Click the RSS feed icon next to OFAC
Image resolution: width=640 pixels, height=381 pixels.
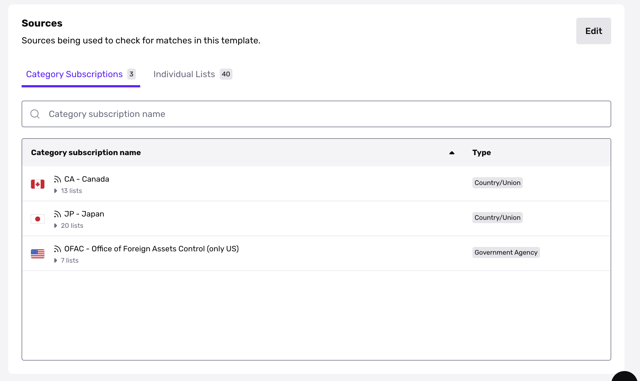pos(57,249)
